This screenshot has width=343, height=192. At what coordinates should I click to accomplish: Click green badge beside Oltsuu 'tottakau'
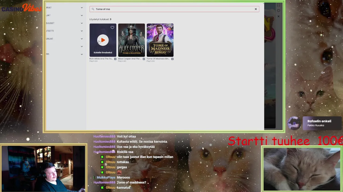click(102, 162)
